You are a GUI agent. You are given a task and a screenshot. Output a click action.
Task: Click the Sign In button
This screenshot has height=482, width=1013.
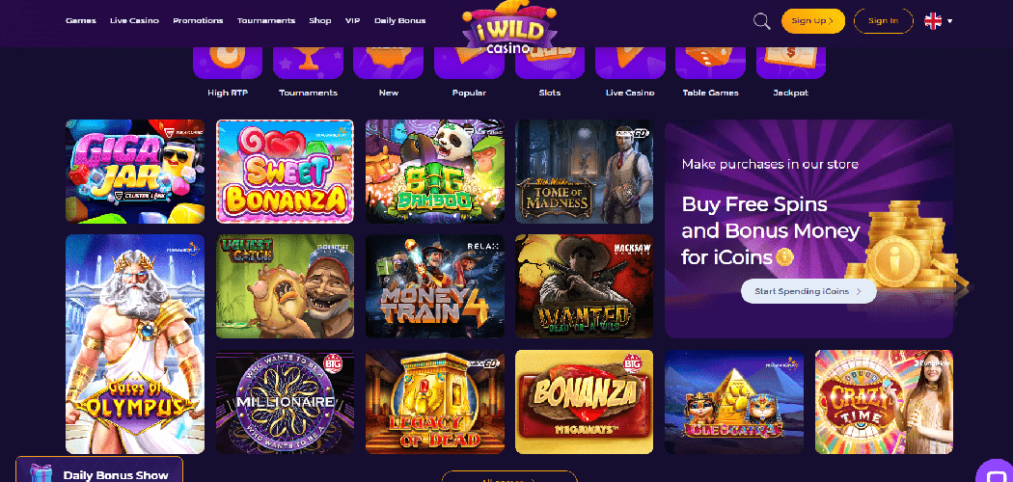(883, 21)
